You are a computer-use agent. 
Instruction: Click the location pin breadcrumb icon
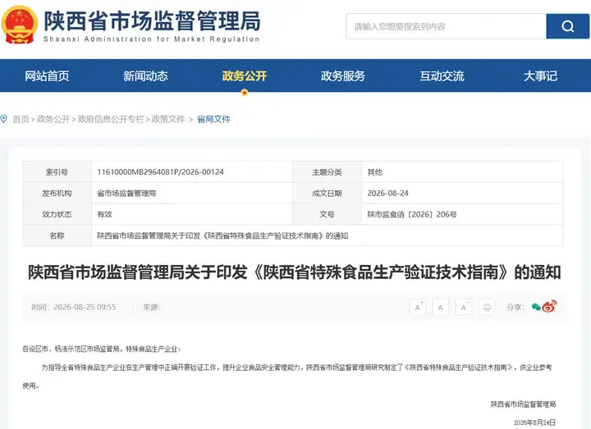click(4, 119)
